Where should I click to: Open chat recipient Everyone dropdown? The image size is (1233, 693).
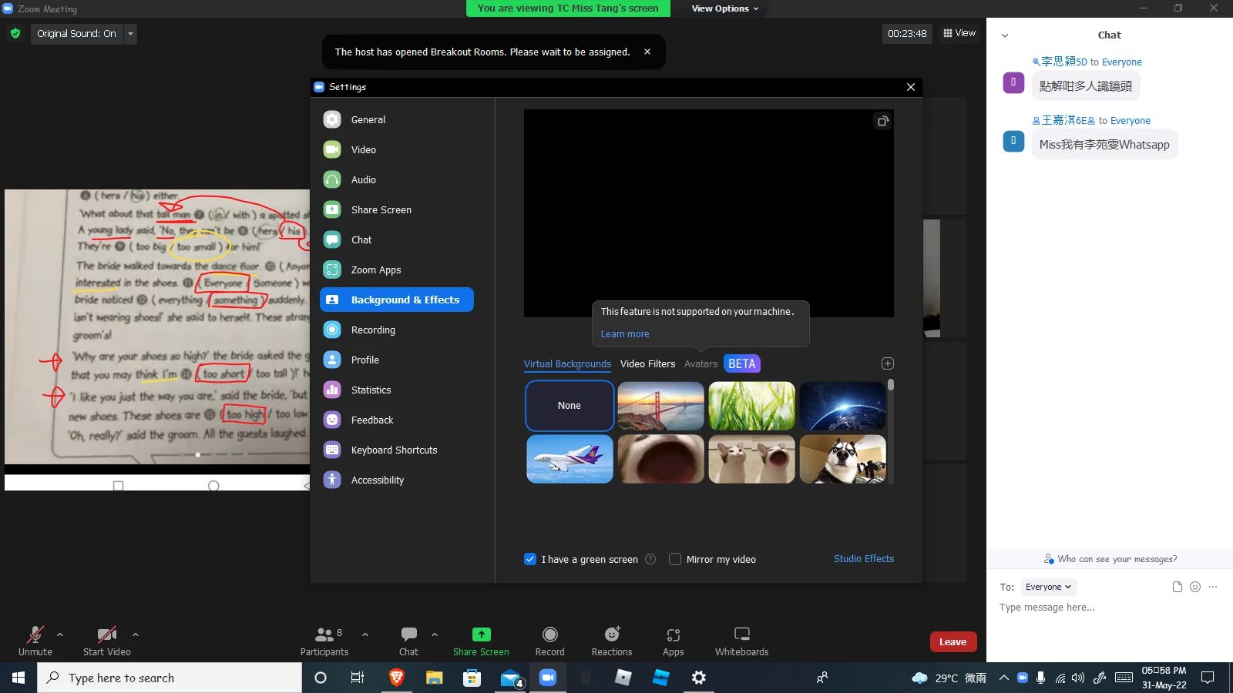tap(1049, 587)
